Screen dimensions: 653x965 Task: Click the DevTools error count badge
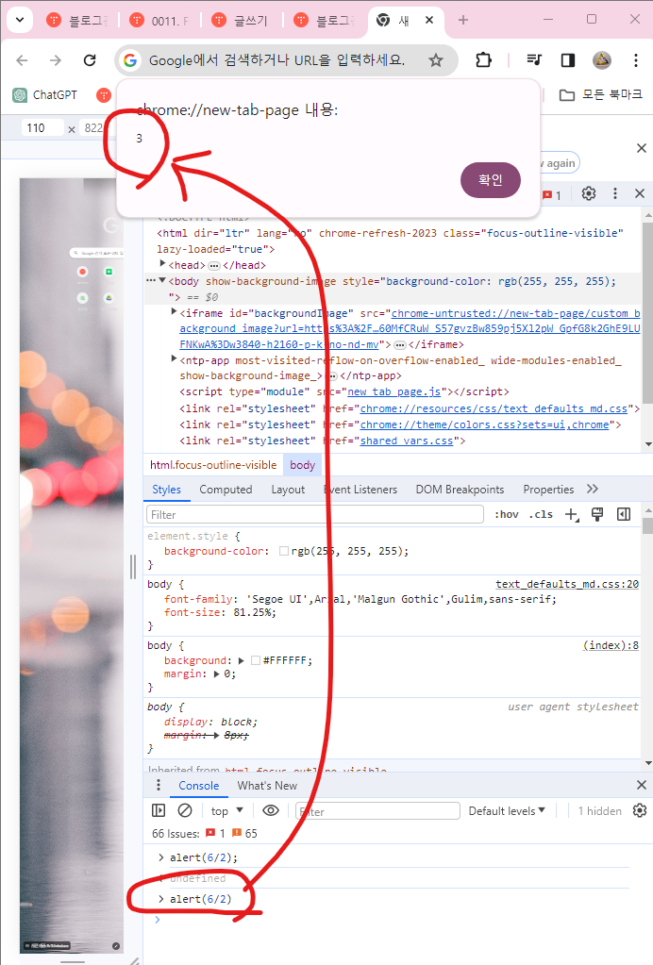[x=551, y=195]
